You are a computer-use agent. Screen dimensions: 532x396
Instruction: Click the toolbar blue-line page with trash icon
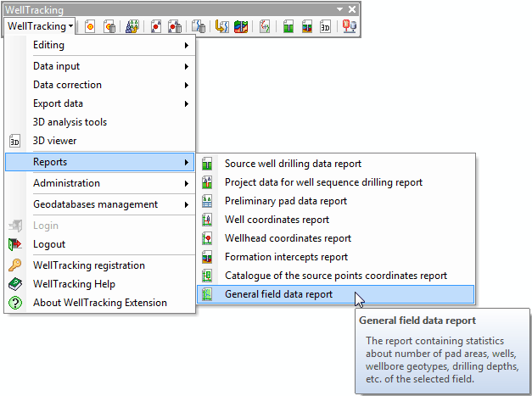[x=199, y=26]
